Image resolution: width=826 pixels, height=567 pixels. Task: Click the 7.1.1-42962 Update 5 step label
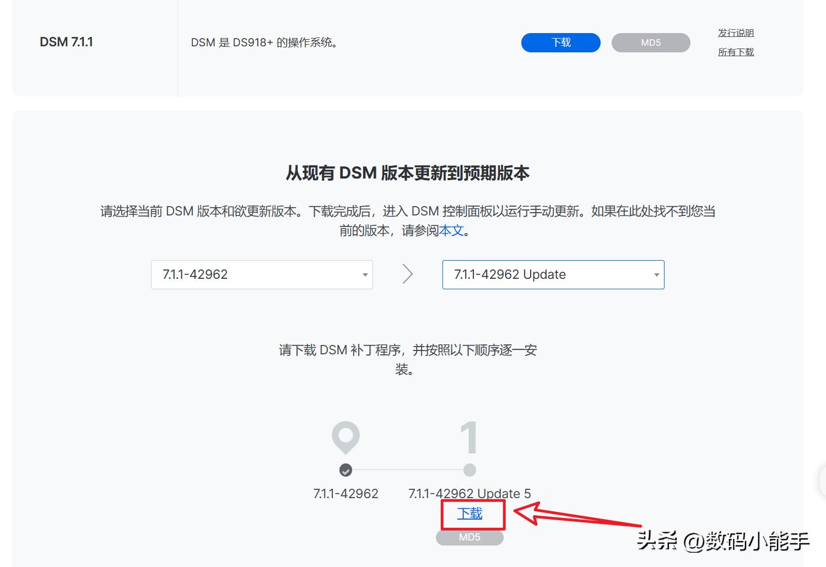tap(469, 493)
